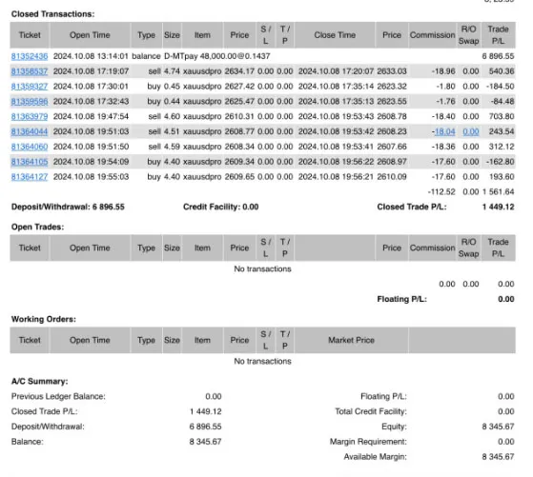This screenshot has width=533, height=477.
Task: Select Closed Trade P/L 1 449.12 in A/C Summary
Action: pyautogui.click(x=205, y=411)
